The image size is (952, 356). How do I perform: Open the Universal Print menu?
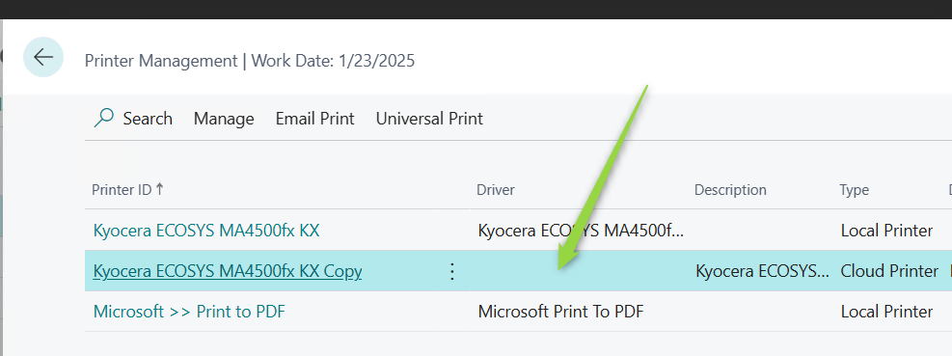coord(429,119)
